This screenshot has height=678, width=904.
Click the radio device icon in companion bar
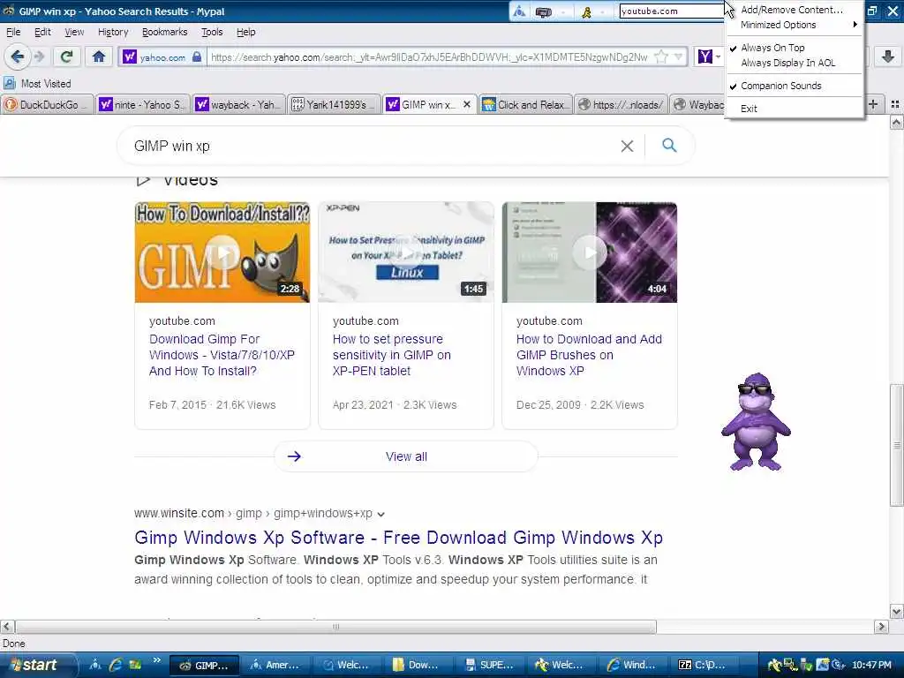[x=544, y=11]
